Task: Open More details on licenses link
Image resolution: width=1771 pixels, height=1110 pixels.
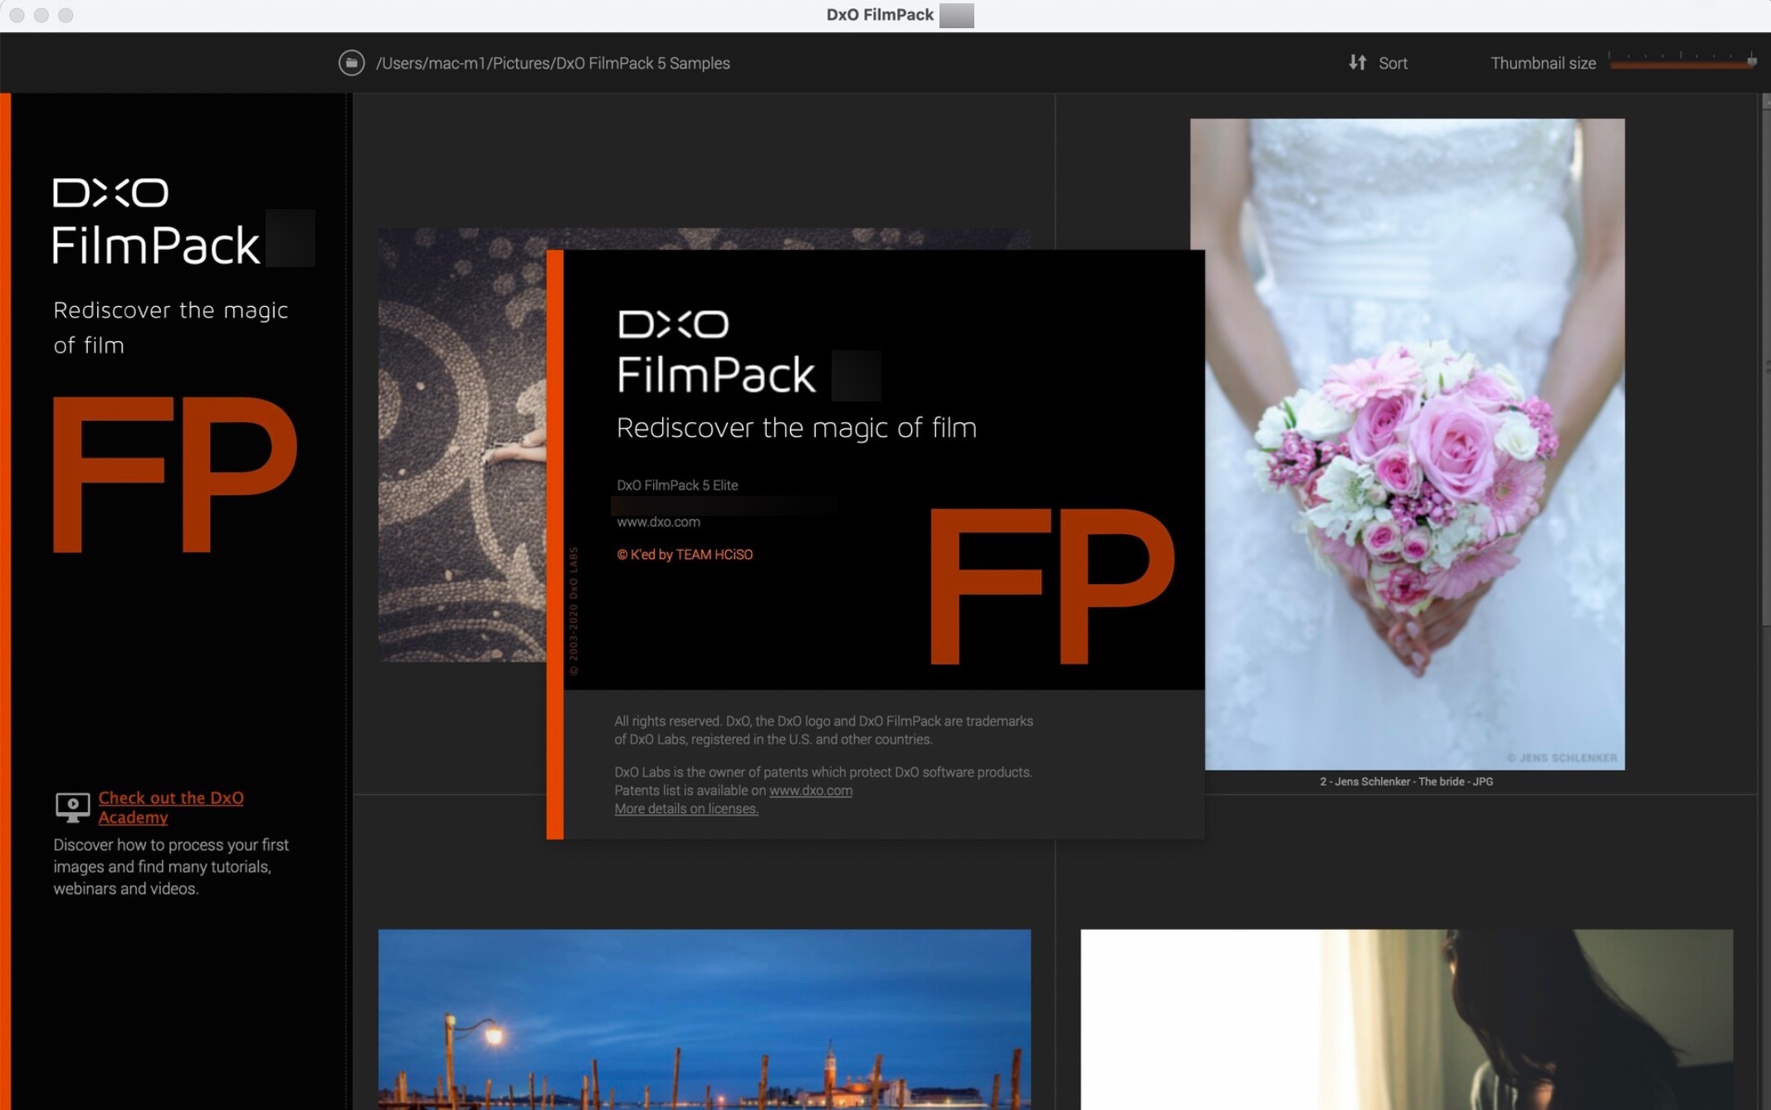Action: click(x=685, y=809)
